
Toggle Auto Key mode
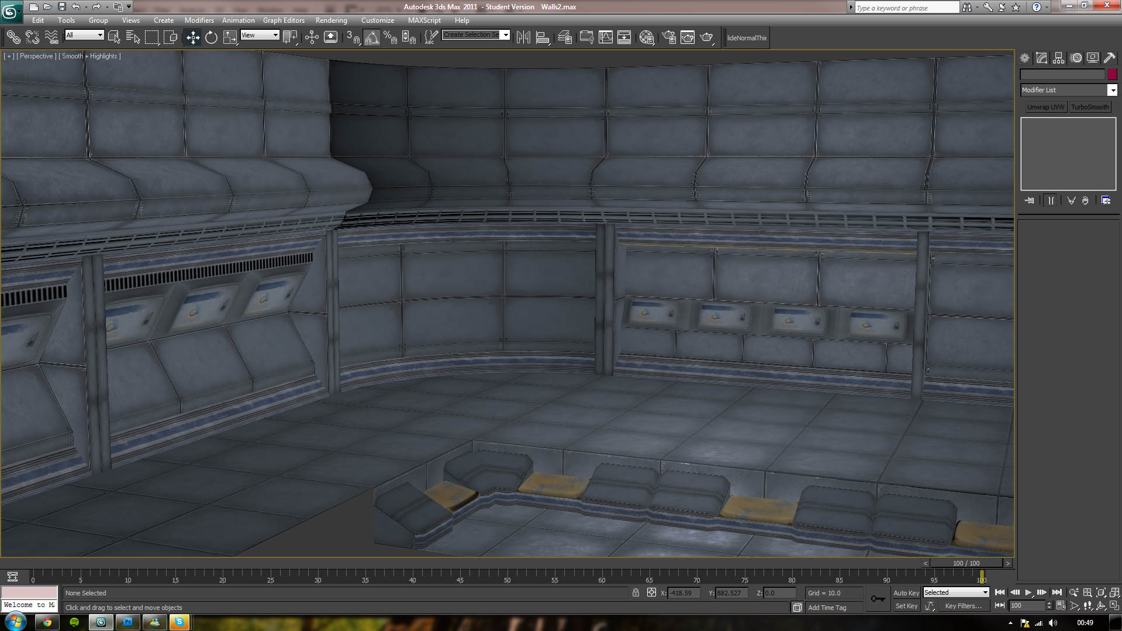coord(906,592)
